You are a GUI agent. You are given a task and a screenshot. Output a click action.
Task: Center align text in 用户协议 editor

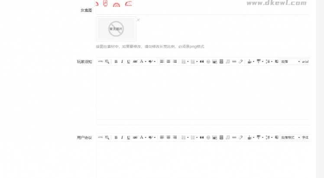click(x=168, y=137)
